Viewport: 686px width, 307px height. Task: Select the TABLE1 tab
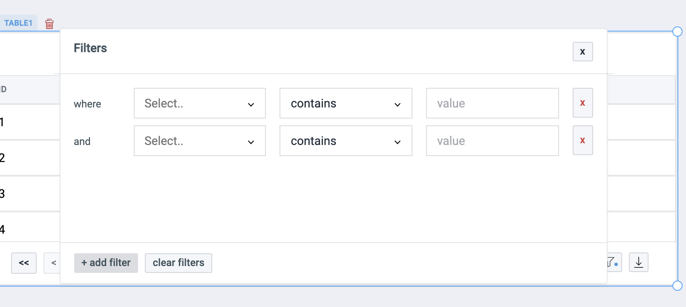click(x=19, y=23)
